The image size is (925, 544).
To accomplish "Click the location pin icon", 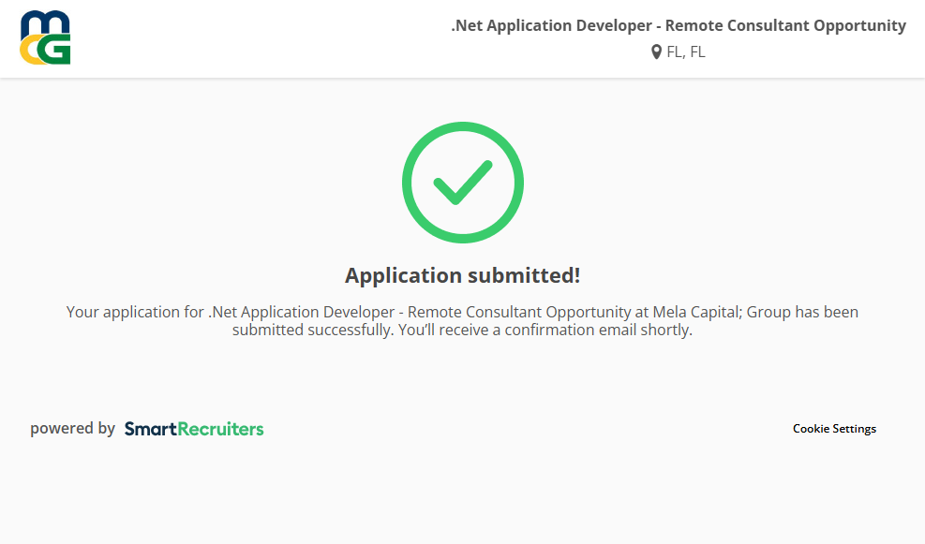I will [656, 52].
